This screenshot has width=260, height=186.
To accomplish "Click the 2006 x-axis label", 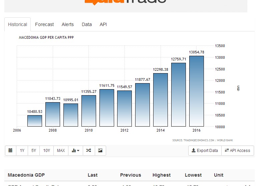I will pyautogui.click(x=17, y=130).
